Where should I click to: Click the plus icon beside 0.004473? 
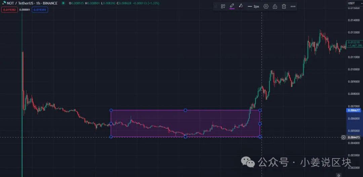(x=343, y=137)
